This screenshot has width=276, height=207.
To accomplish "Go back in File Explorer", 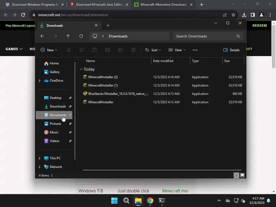I will [42, 36].
